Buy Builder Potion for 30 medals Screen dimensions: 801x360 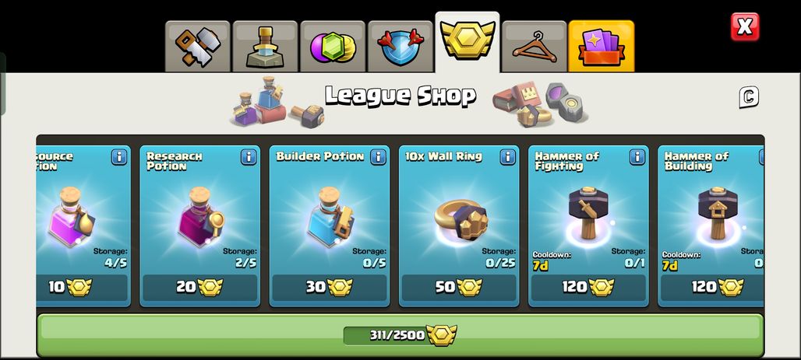click(x=330, y=288)
